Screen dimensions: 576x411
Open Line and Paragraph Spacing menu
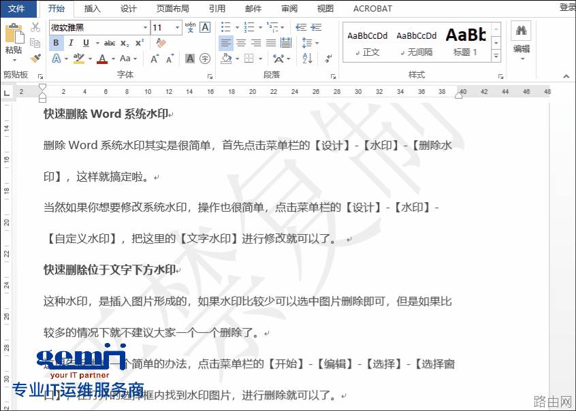click(x=310, y=43)
